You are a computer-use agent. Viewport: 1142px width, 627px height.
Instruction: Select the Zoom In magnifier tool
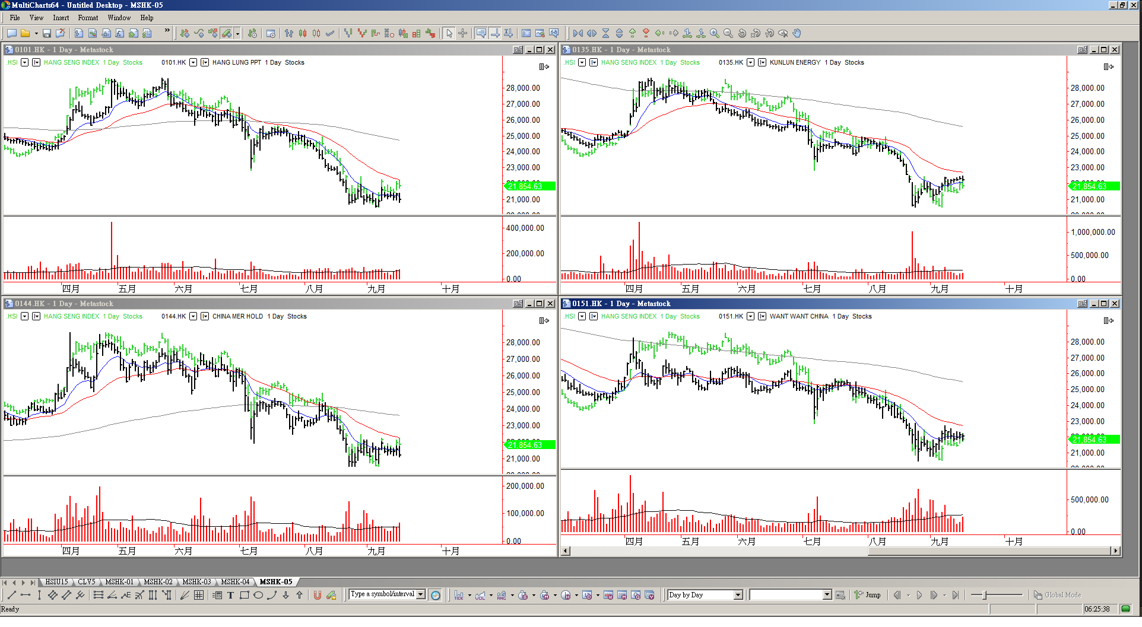[x=715, y=33]
